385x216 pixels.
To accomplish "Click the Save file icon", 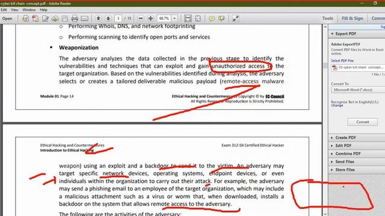I will (65, 19).
